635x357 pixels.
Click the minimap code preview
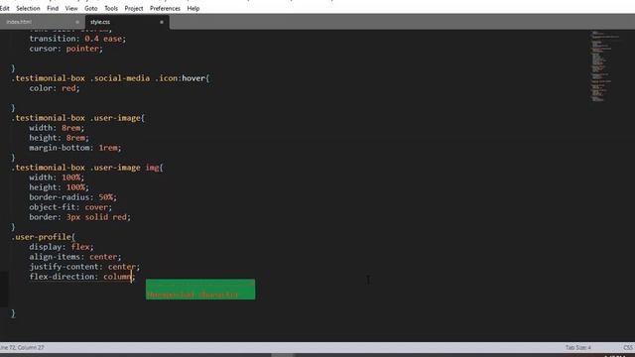coord(605,65)
